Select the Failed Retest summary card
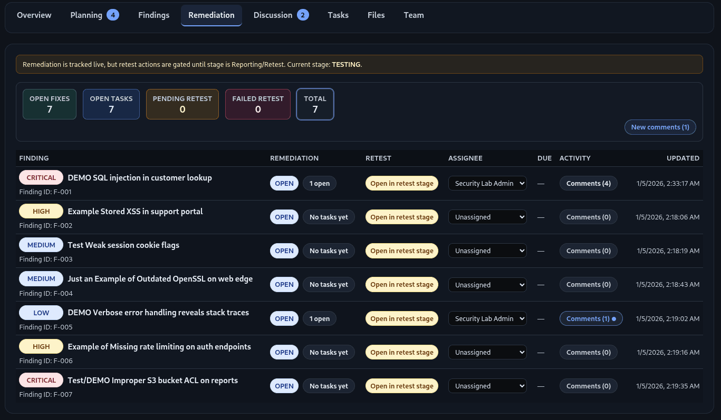The height and width of the screenshot is (420, 721). point(258,104)
